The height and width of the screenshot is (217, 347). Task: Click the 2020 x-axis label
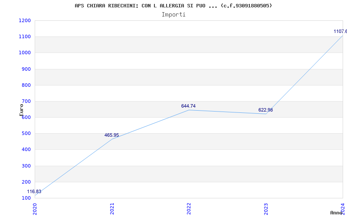click(x=35, y=209)
